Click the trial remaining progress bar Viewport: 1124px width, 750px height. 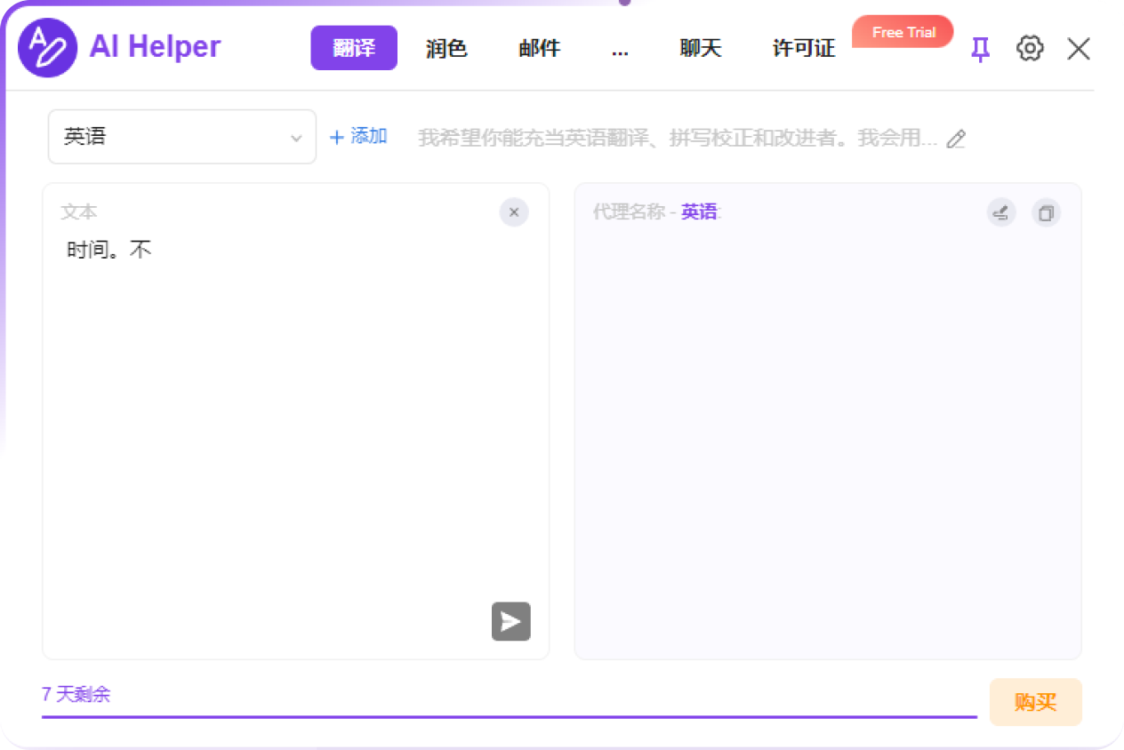pos(509,715)
